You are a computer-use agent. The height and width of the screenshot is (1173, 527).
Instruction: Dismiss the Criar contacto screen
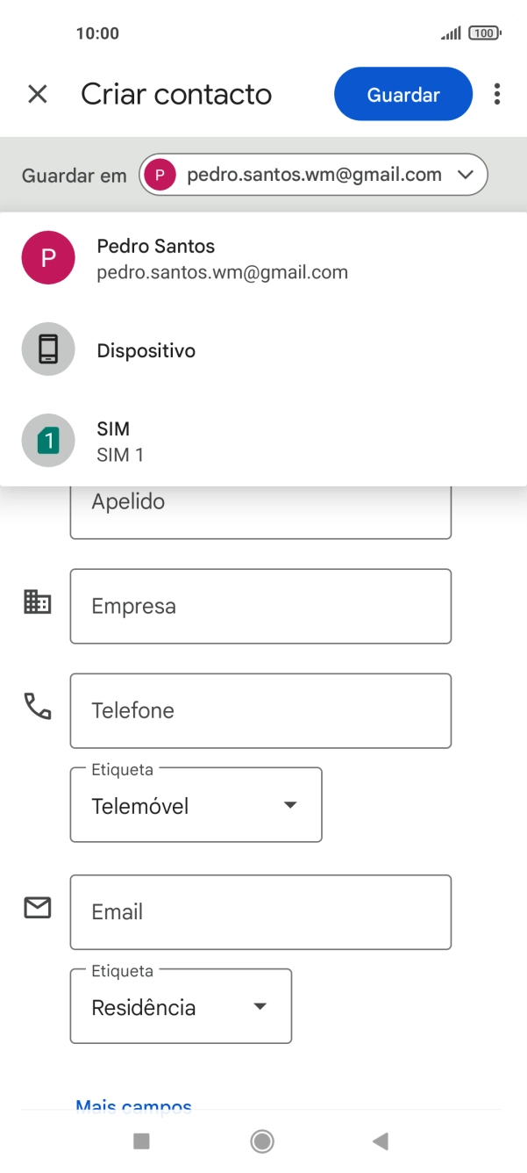click(x=37, y=94)
